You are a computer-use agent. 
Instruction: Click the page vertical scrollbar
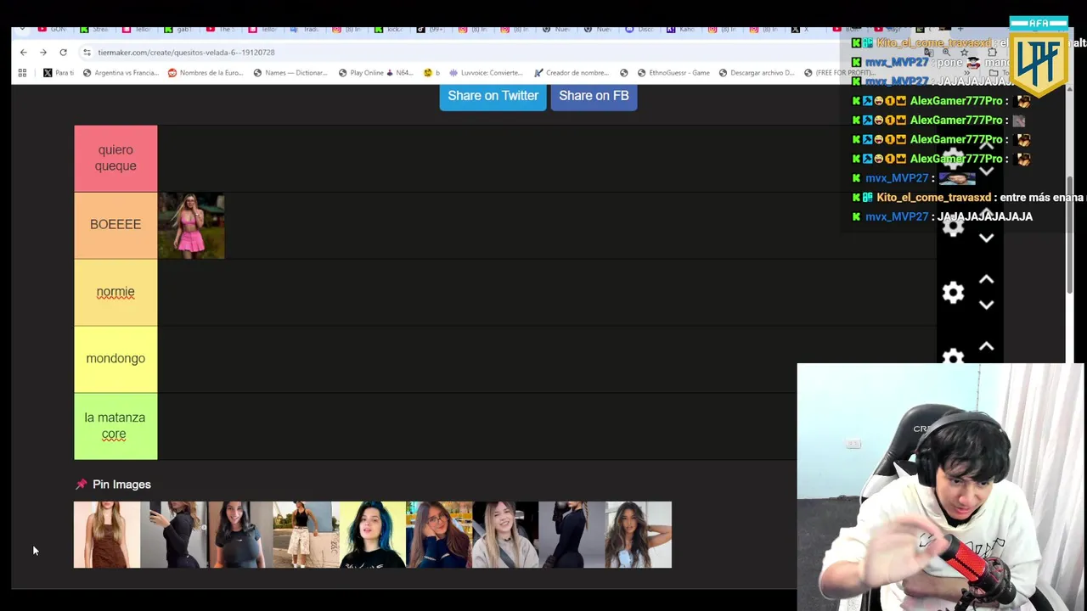point(1070,235)
